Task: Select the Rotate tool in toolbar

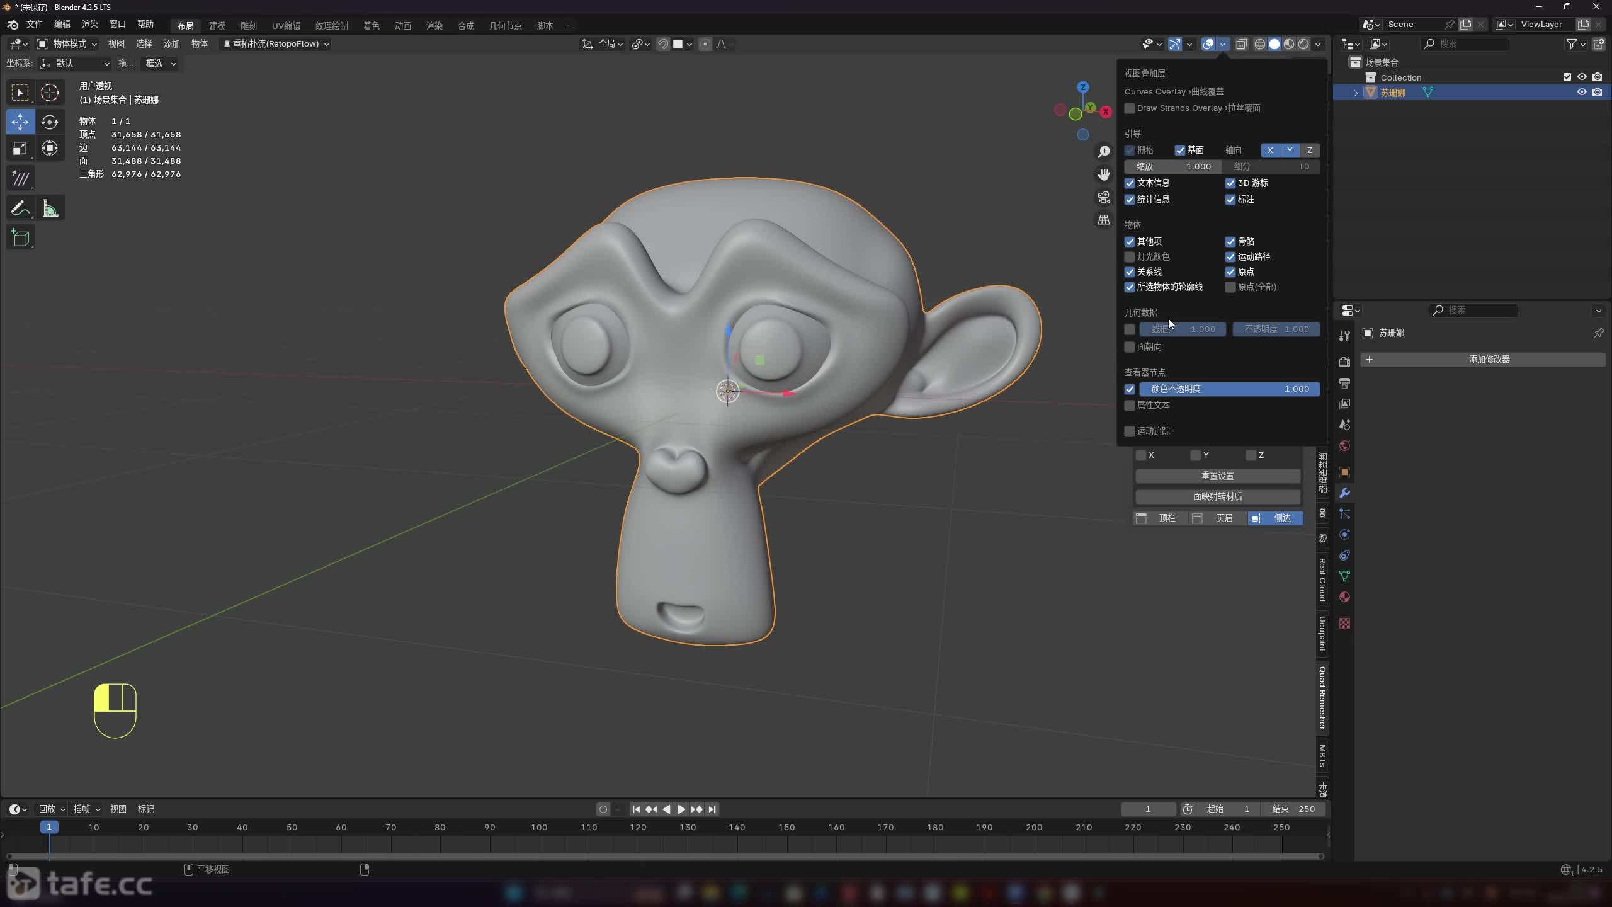Action: [50, 122]
